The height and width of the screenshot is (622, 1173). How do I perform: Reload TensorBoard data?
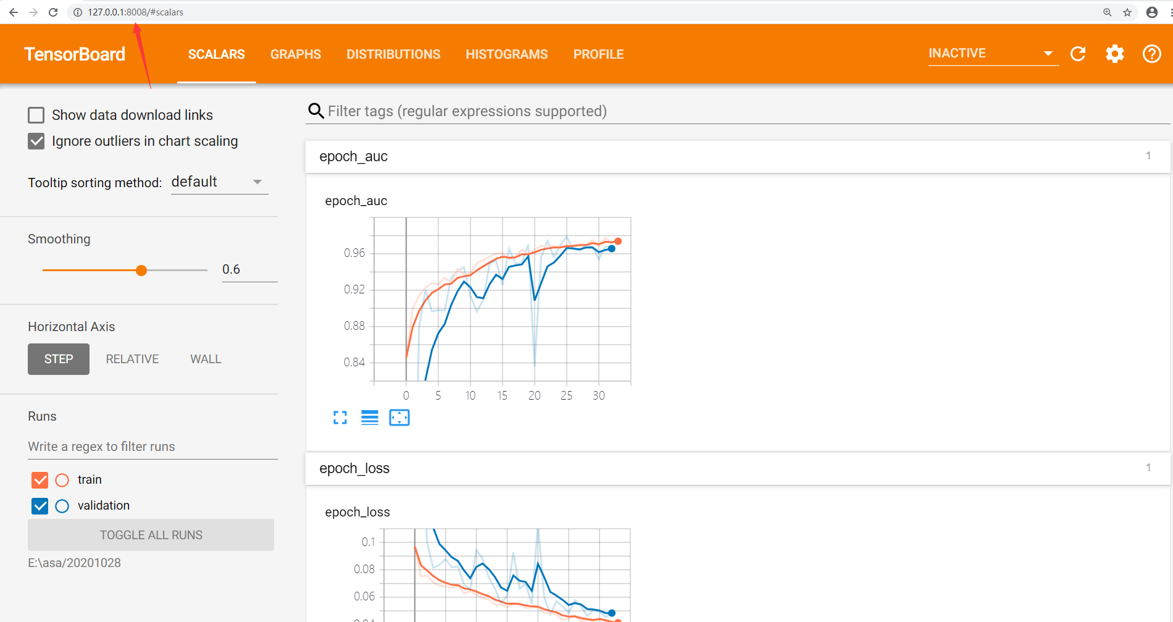click(x=1078, y=54)
